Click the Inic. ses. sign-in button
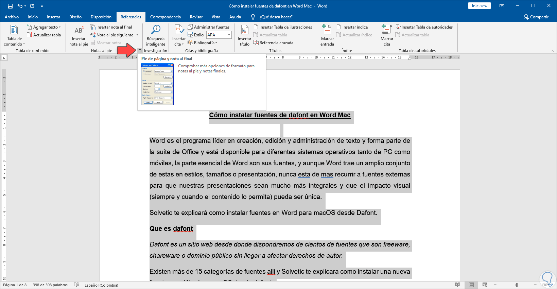557x289 pixels. pos(479,6)
